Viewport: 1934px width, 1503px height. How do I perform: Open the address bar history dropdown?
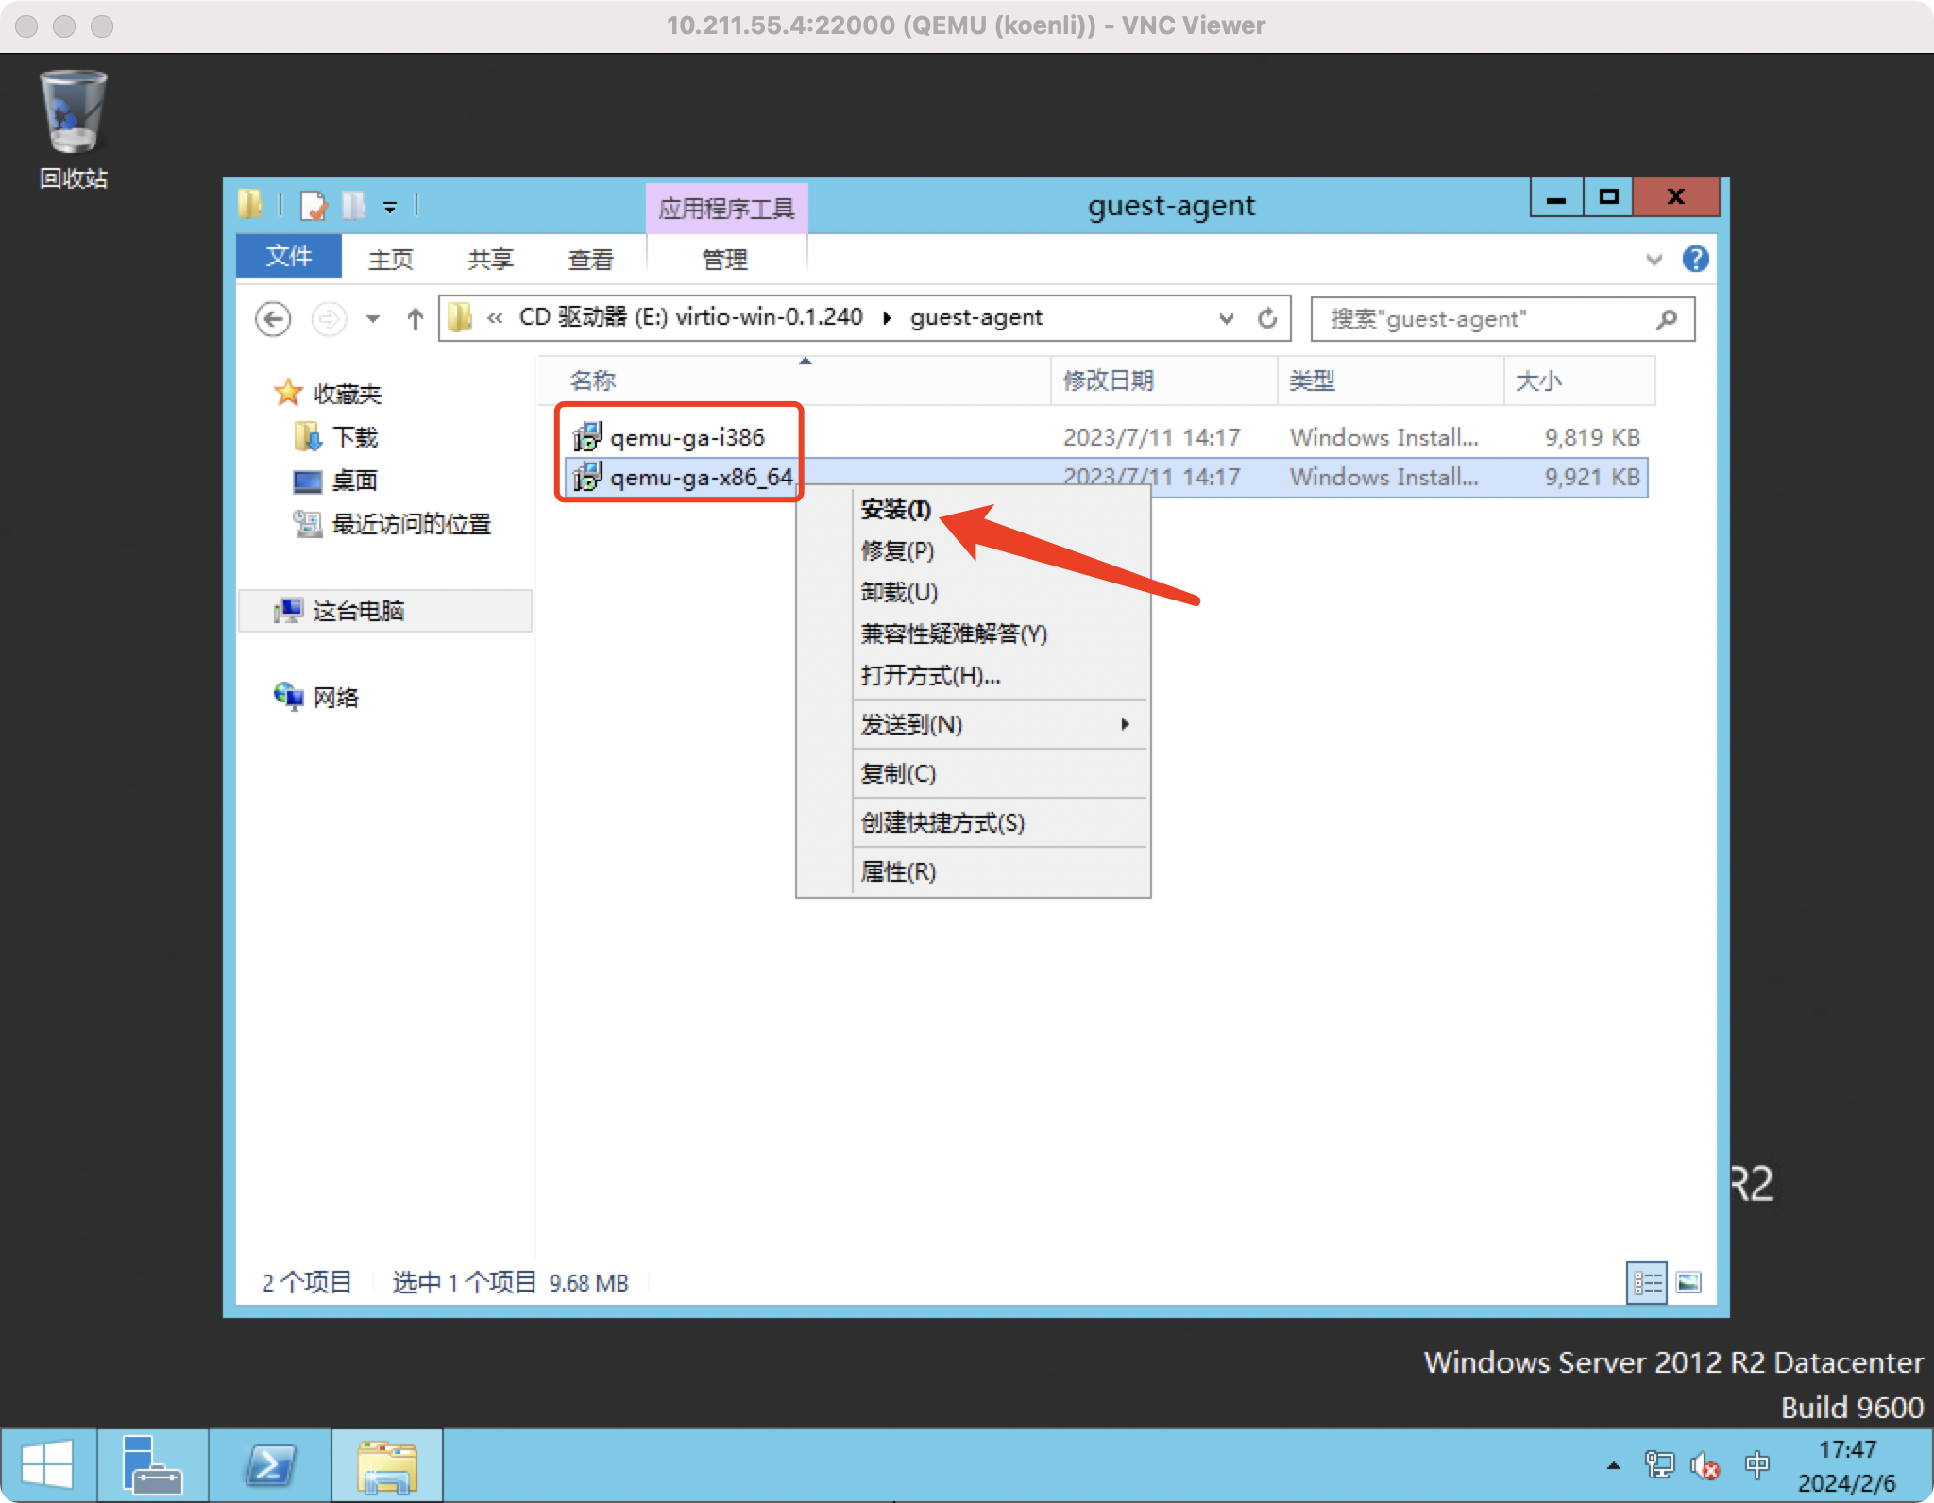(1226, 319)
